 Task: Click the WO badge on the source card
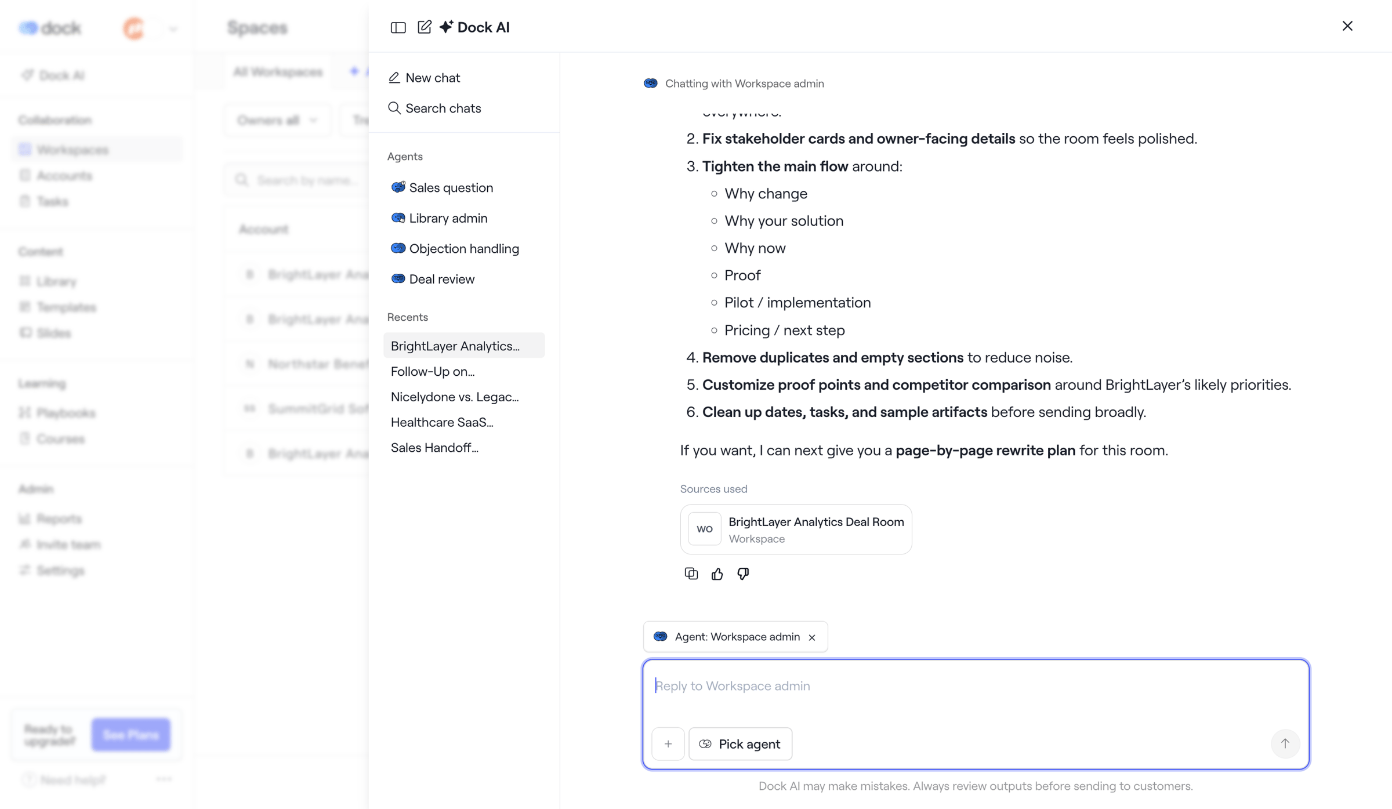coord(705,529)
